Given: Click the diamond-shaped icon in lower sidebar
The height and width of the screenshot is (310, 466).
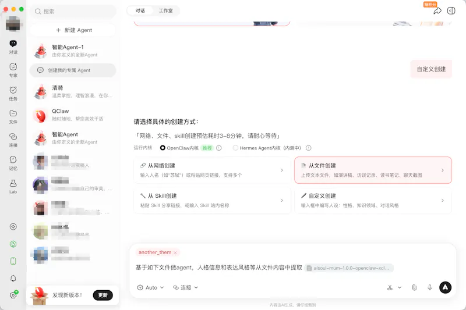Looking at the screenshot, I should (13, 227).
